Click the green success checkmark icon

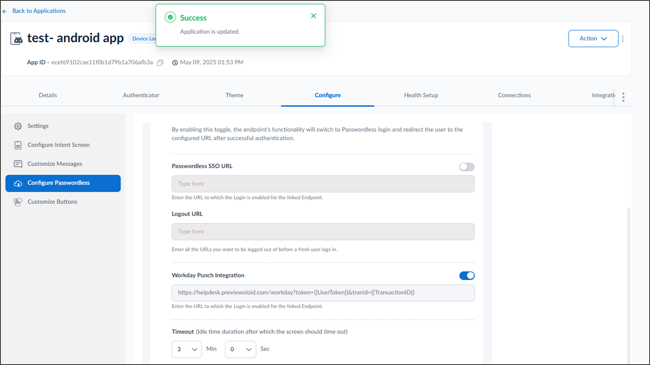click(170, 17)
